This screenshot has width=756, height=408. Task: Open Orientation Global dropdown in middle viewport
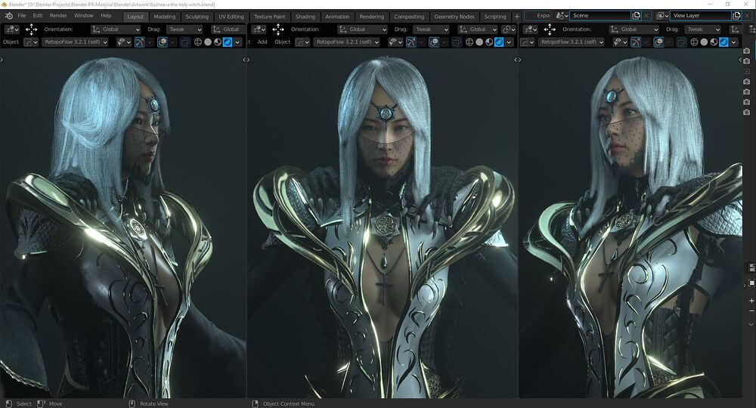coord(363,29)
